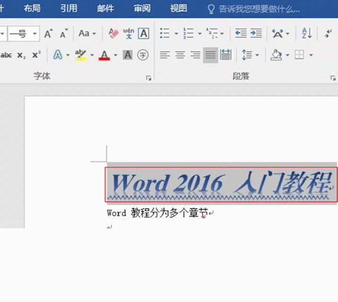
Task: Toggle subscript formatting
Action: tap(21, 55)
